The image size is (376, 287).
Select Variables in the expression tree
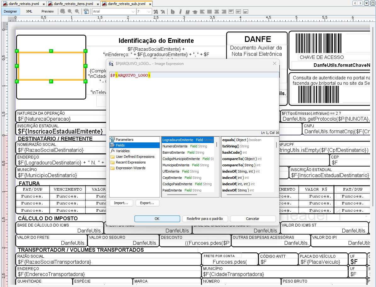(x=122, y=151)
